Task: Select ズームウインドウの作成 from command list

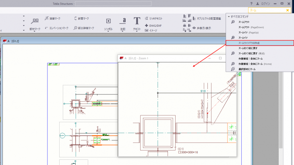Action: [251, 43]
